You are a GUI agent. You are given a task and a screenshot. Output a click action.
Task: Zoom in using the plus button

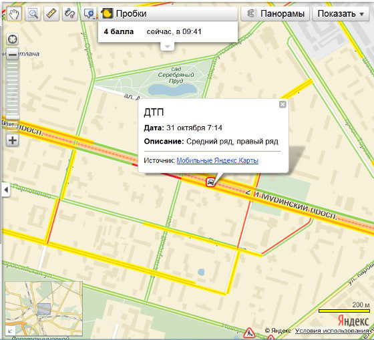tap(13, 140)
